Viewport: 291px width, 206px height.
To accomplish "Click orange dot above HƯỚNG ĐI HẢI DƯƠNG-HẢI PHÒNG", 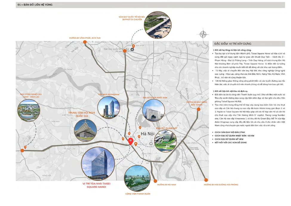I will [x=206, y=180].
